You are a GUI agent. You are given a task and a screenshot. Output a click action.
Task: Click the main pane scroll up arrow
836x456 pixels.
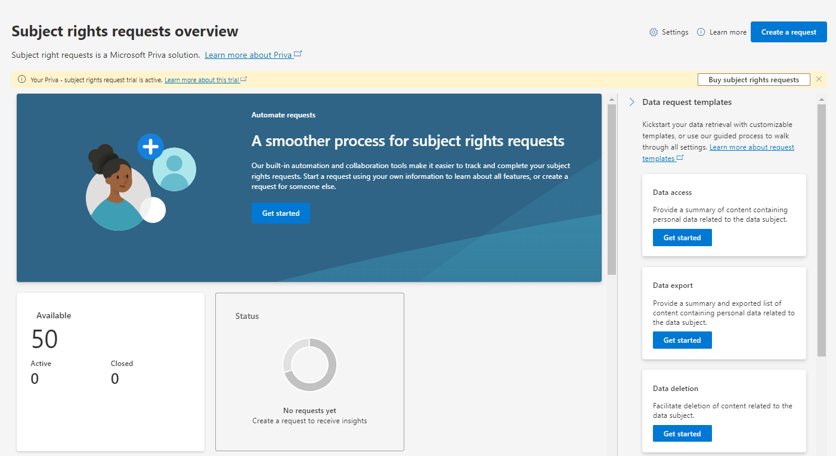click(x=611, y=100)
